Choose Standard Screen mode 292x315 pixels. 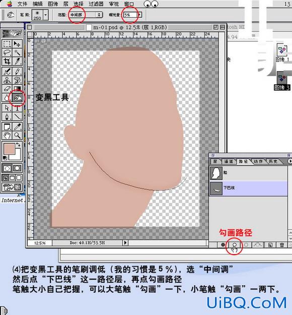point(6,178)
